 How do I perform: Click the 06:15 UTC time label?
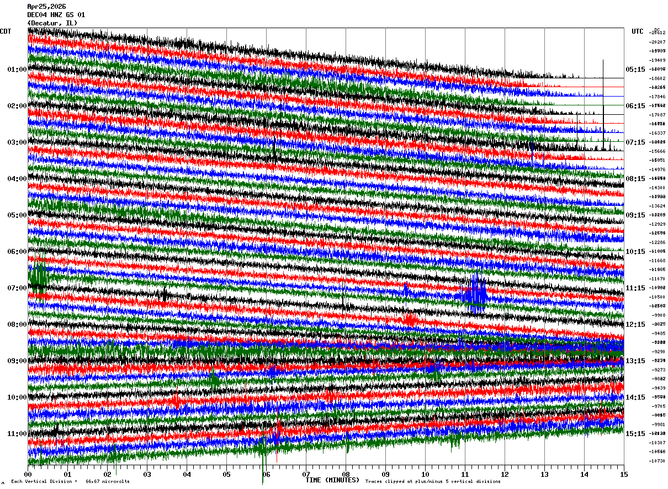(x=635, y=106)
